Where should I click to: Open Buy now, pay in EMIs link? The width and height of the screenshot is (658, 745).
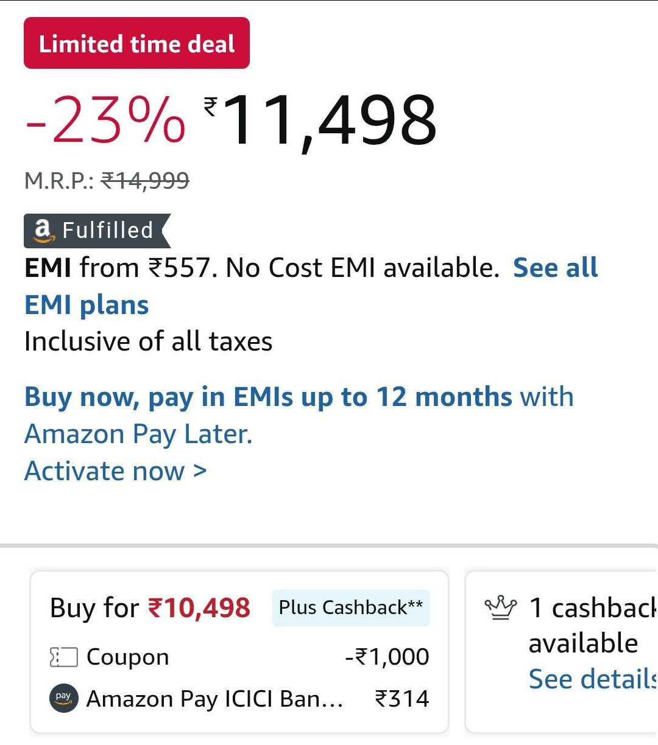coord(268,397)
